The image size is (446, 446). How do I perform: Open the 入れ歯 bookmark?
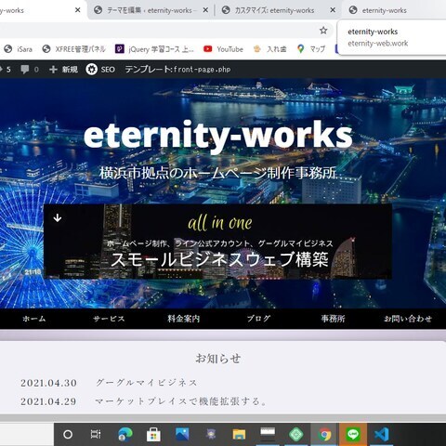[x=269, y=49]
